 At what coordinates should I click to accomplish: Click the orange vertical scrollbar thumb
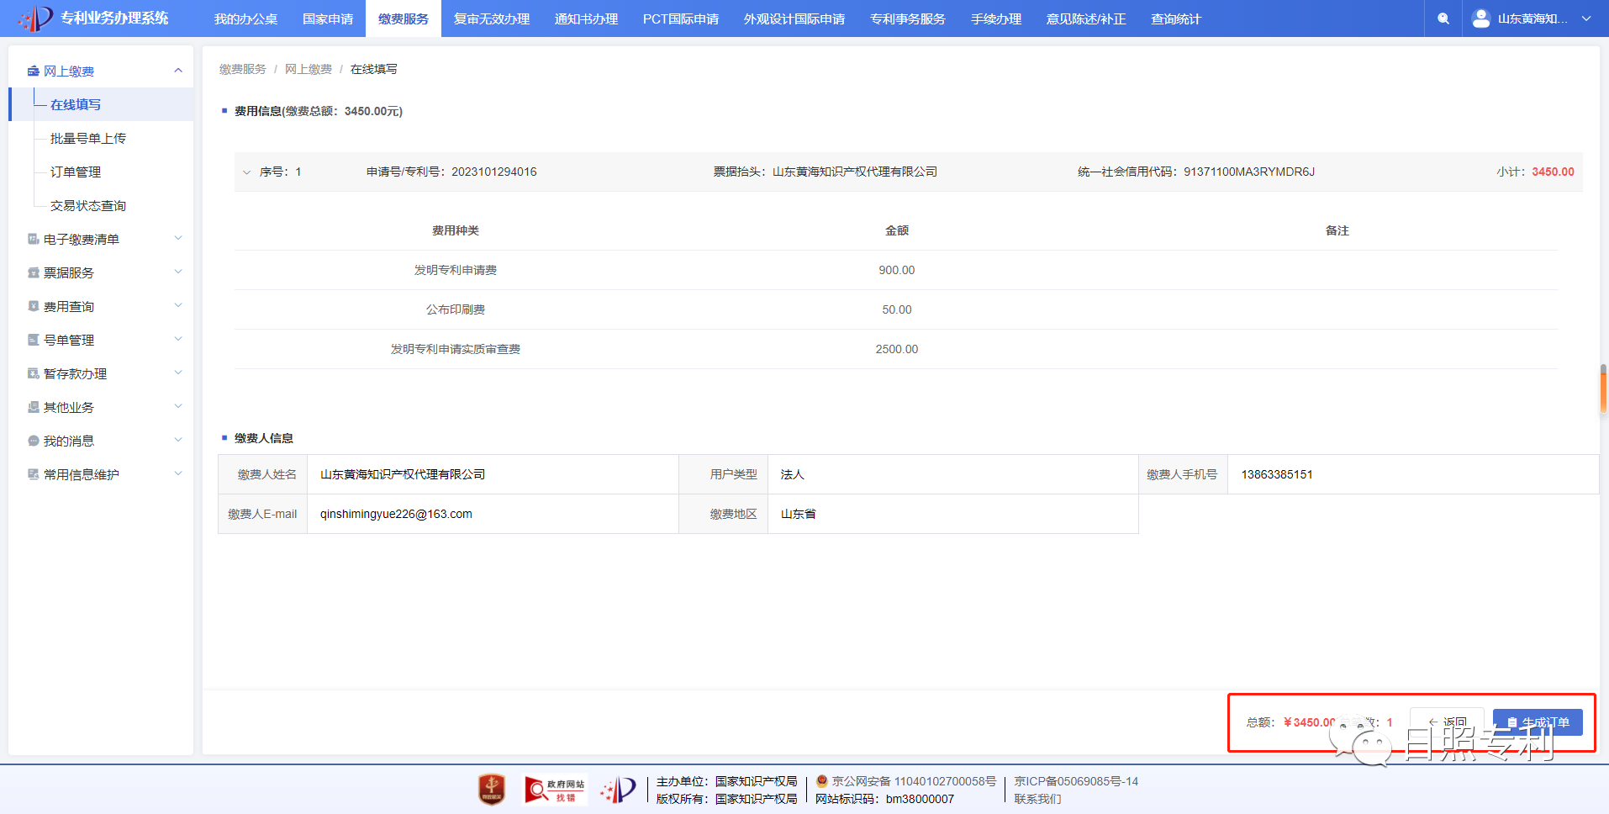click(1603, 389)
